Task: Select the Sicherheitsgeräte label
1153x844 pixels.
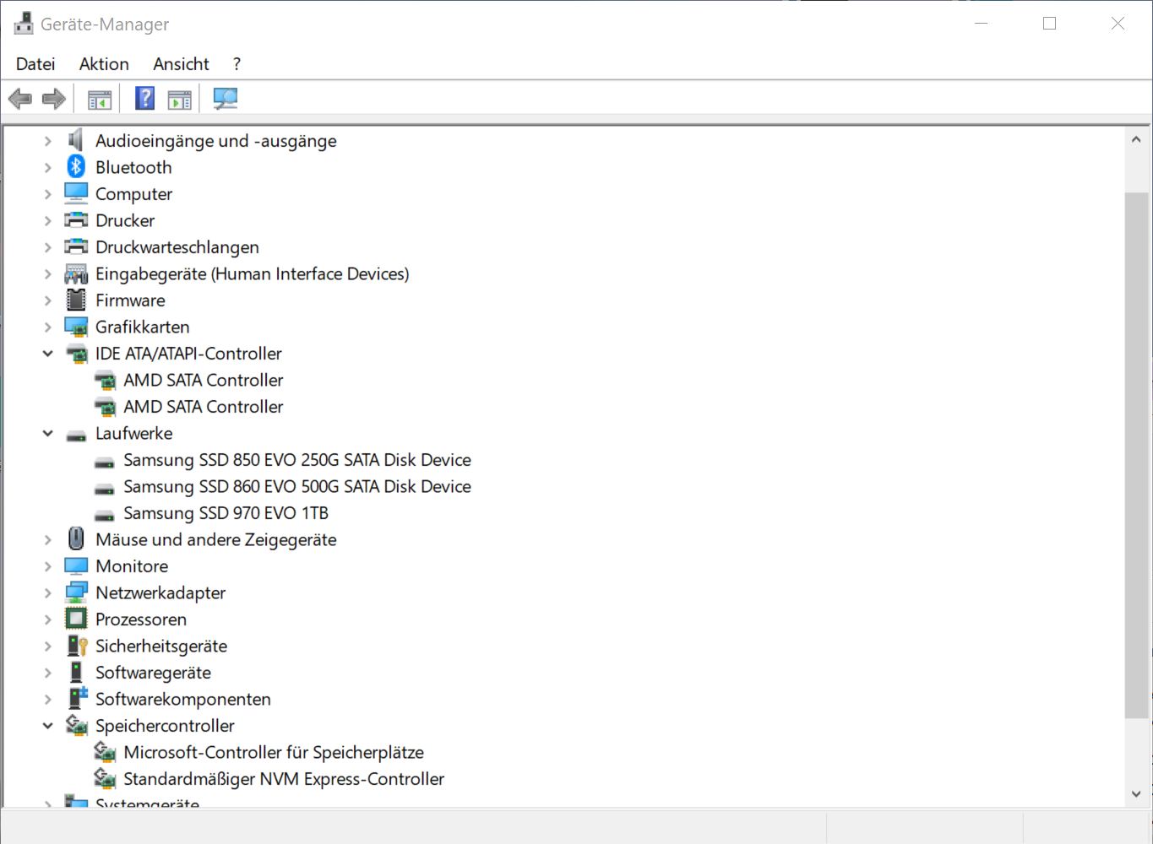Action: pyautogui.click(x=161, y=646)
